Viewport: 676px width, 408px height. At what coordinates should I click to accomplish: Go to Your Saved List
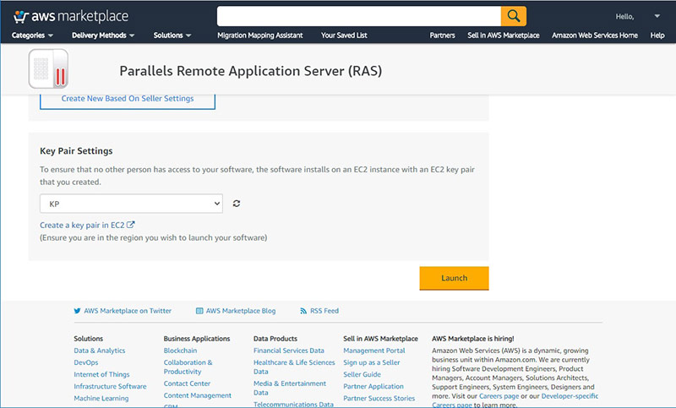[344, 35]
